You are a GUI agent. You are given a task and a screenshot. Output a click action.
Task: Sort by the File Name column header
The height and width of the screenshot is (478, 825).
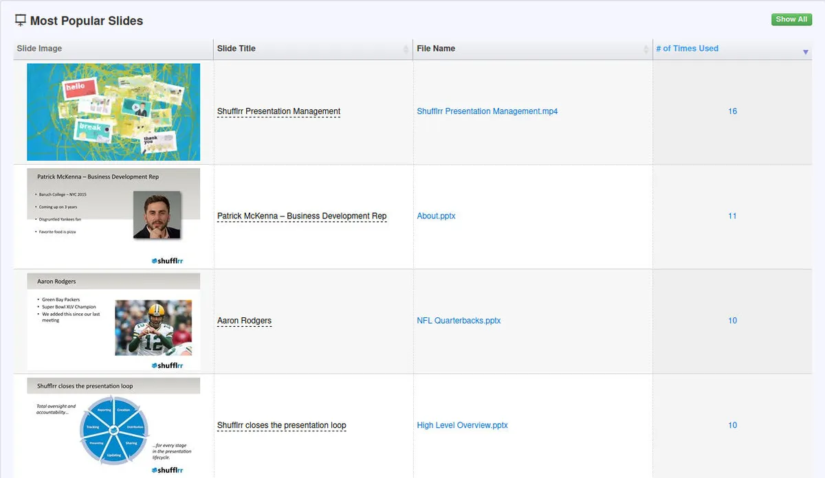[x=533, y=49]
